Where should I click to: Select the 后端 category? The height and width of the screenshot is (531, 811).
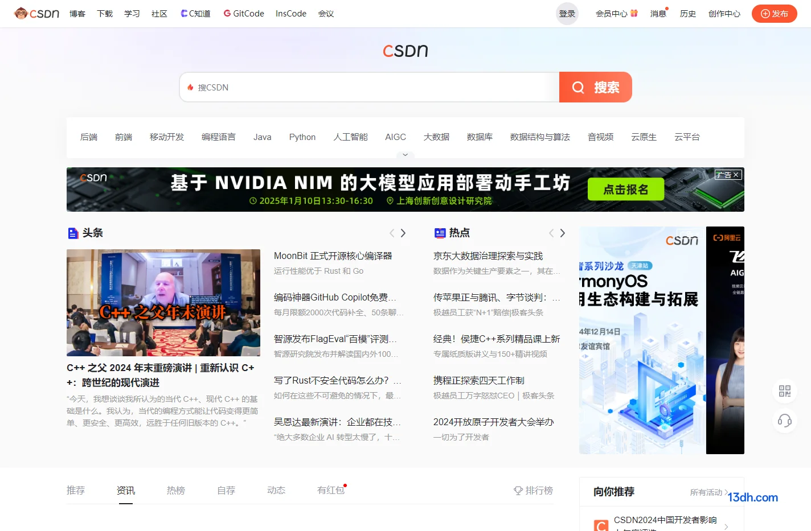coord(89,137)
